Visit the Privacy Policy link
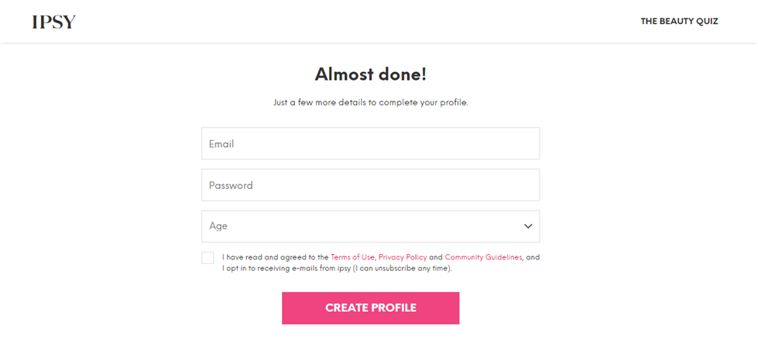The height and width of the screenshot is (343, 758). 403,257
